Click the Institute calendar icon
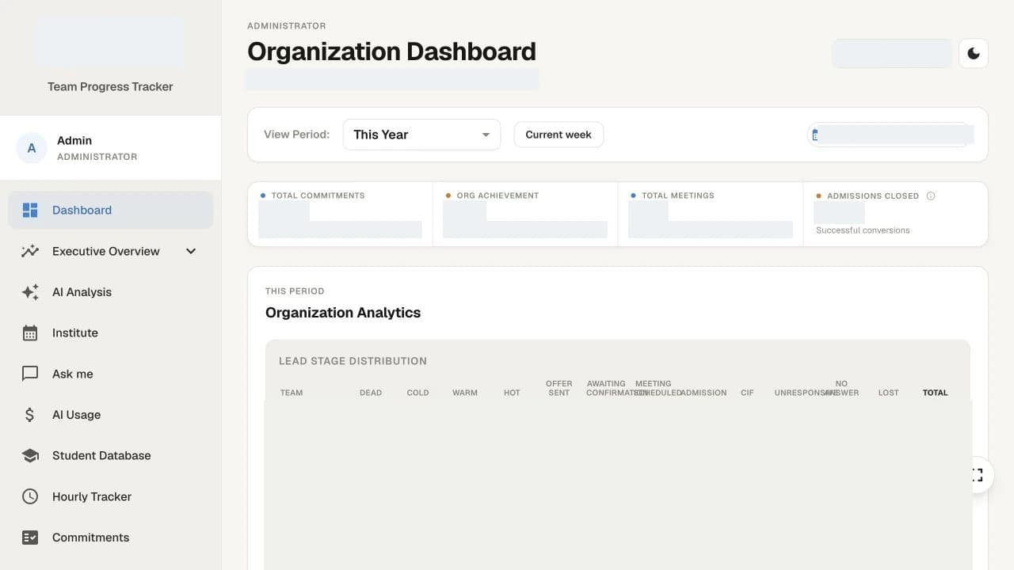1014x570 pixels. pos(30,333)
